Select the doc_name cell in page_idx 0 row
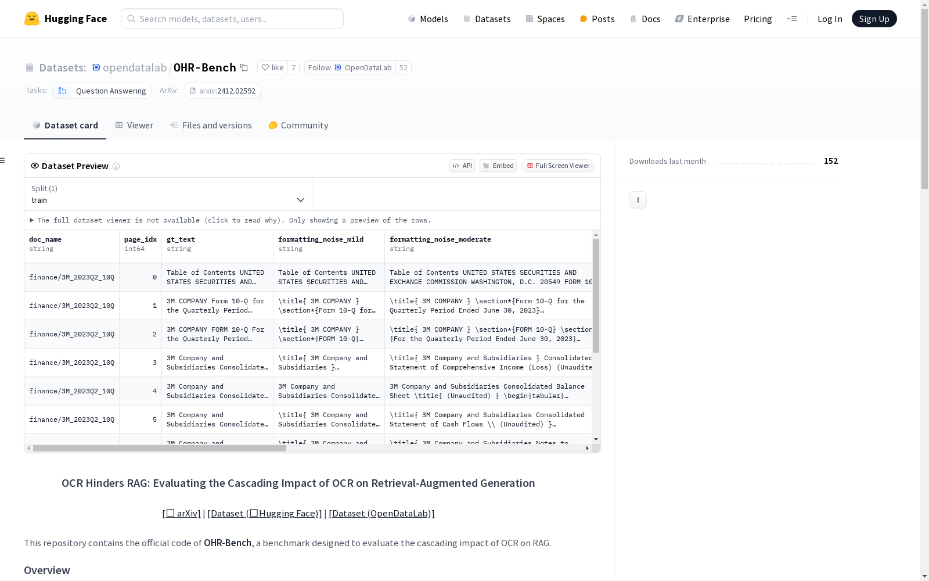Screen dimensions: 929x581 pyautogui.click(x=72, y=277)
